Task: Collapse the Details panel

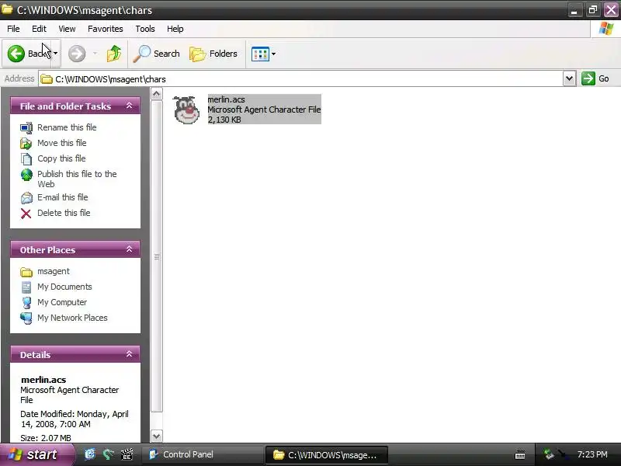Action: 129,354
